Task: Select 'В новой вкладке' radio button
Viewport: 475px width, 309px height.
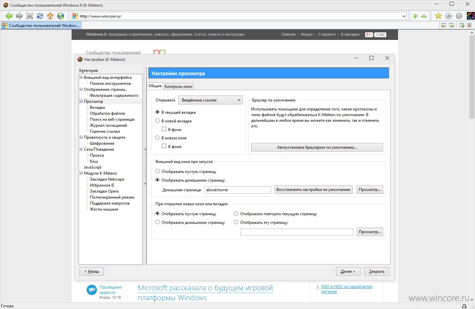Action: [x=158, y=121]
